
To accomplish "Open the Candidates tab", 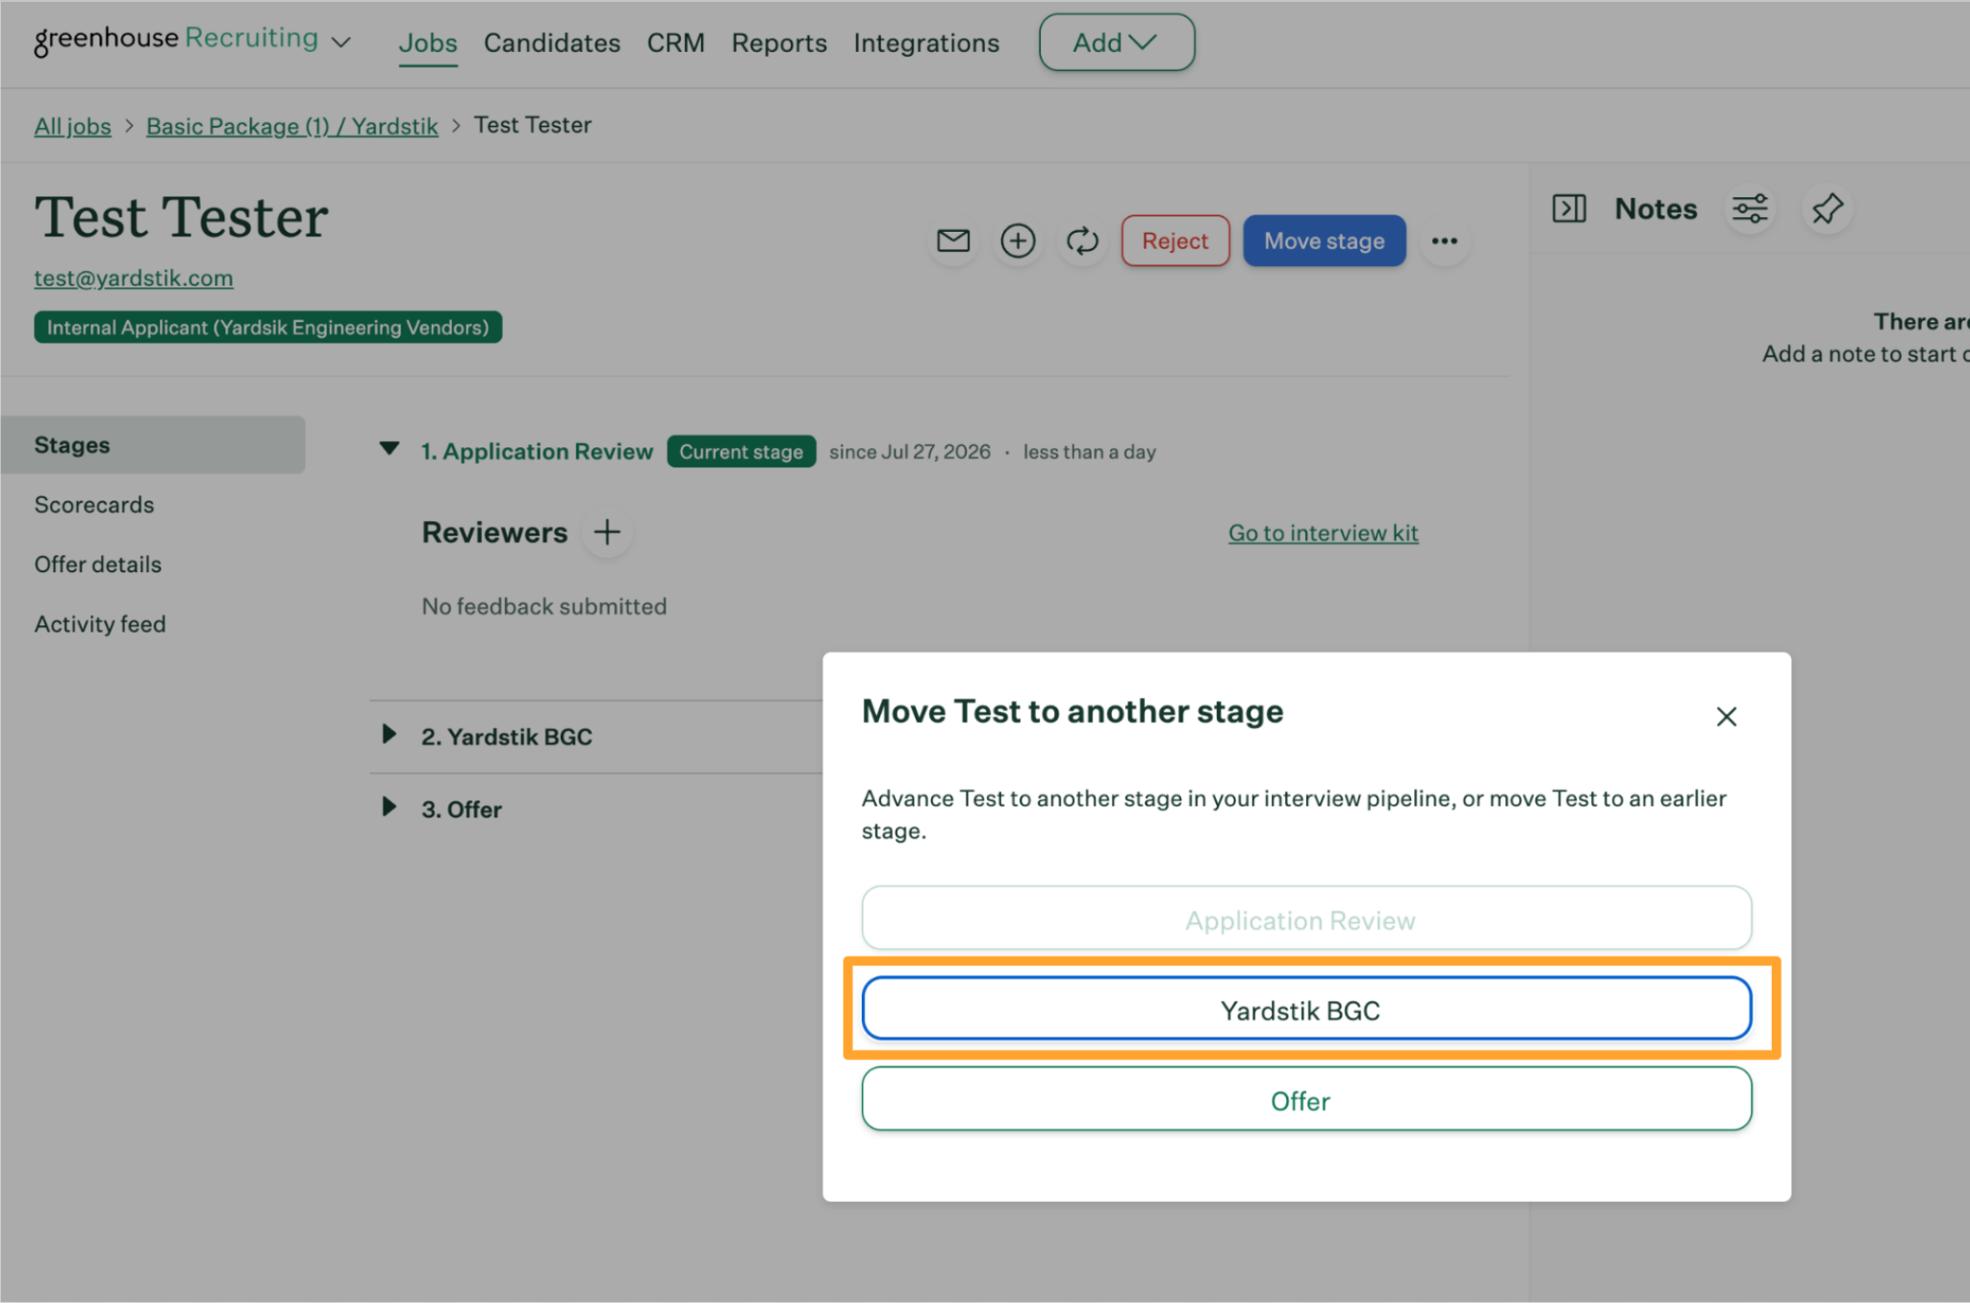I will click(551, 43).
